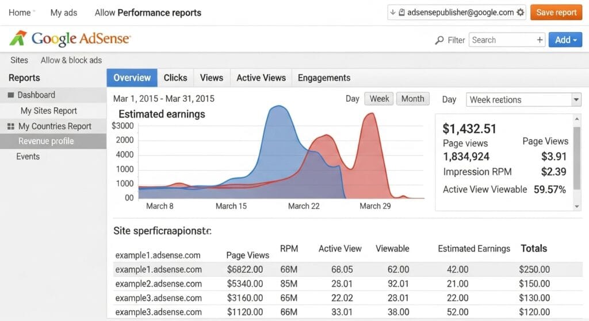Select Day chart granularity option
Viewport: 589px width, 321px height.
[353, 99]
